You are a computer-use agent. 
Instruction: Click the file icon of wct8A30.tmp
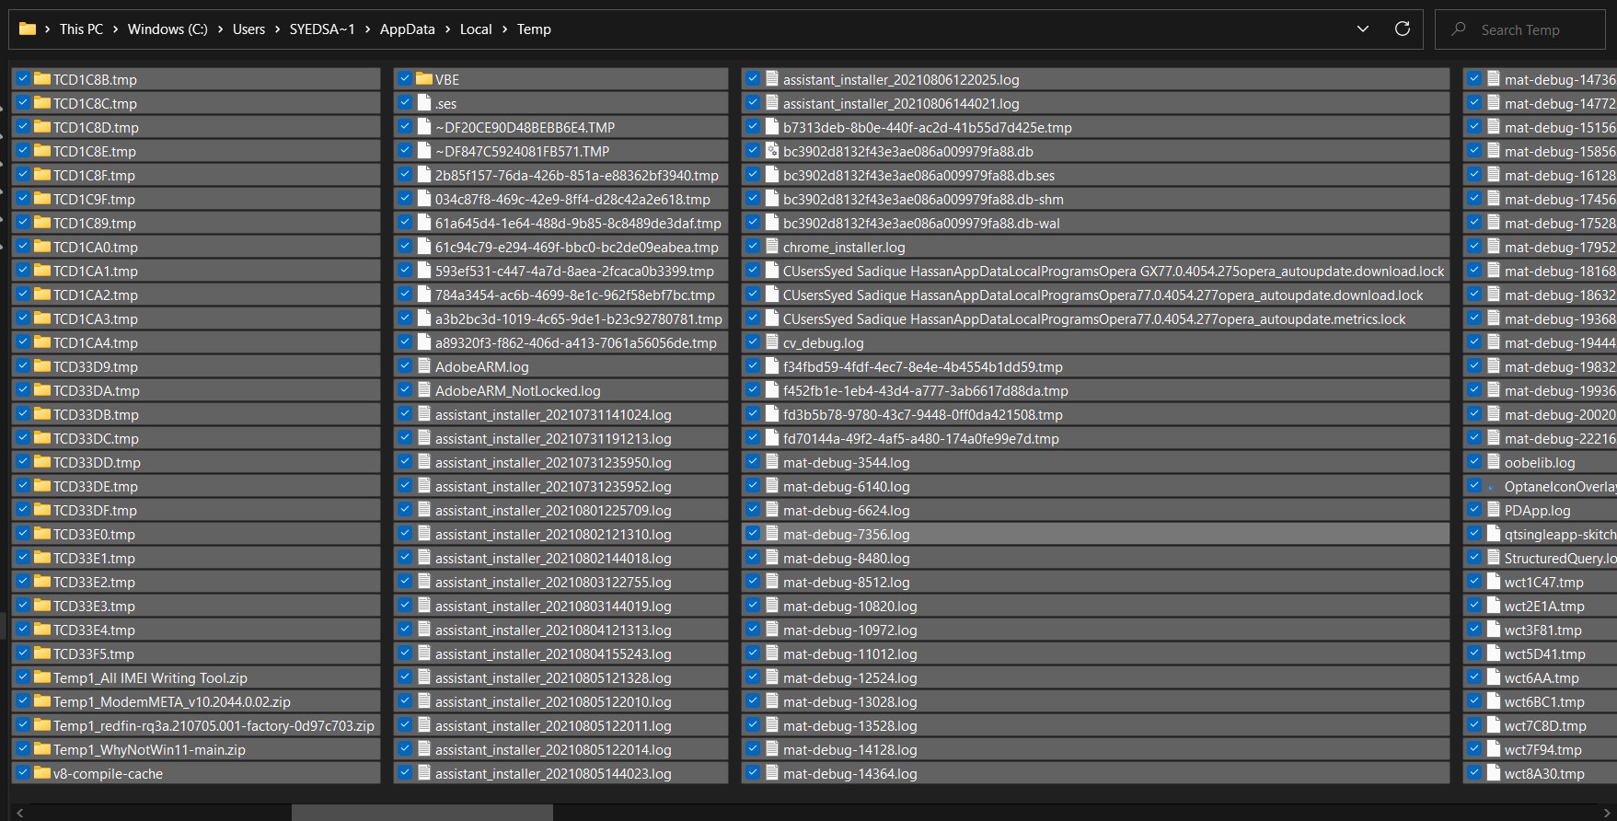tap(1494, 773)
